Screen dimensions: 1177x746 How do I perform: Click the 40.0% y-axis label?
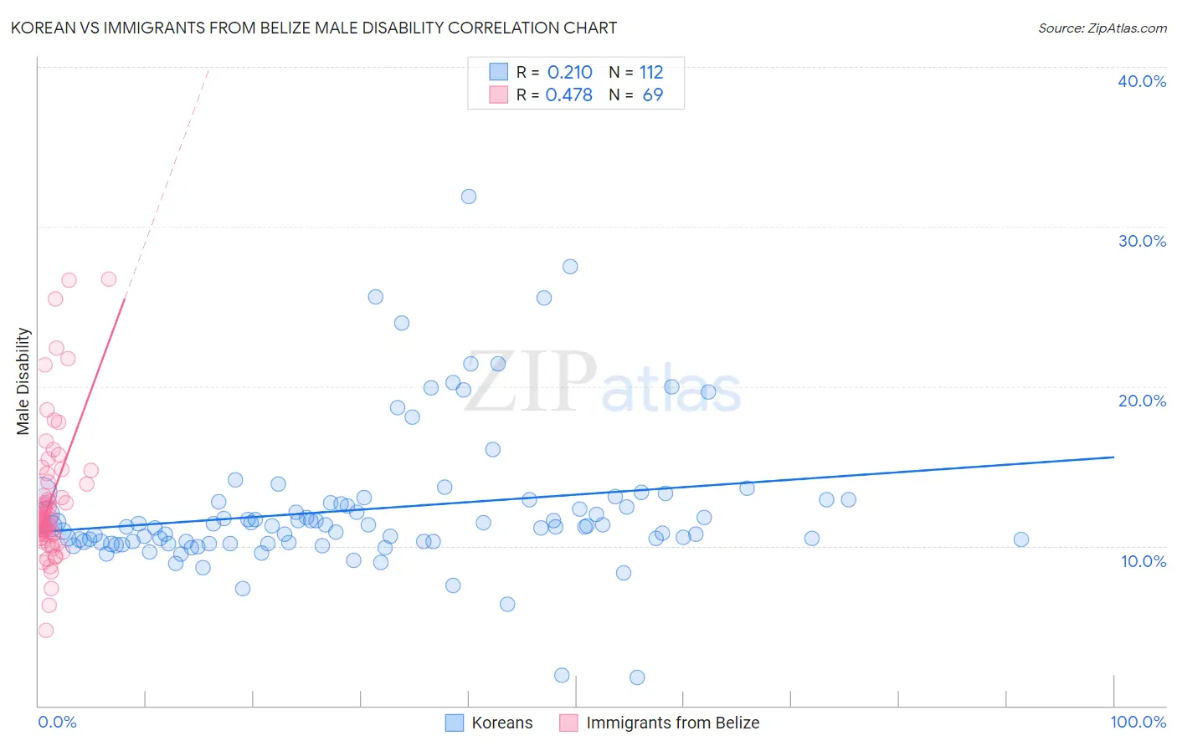point(1142,81)
